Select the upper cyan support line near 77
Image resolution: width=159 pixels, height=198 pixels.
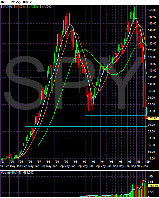(116, 115)
